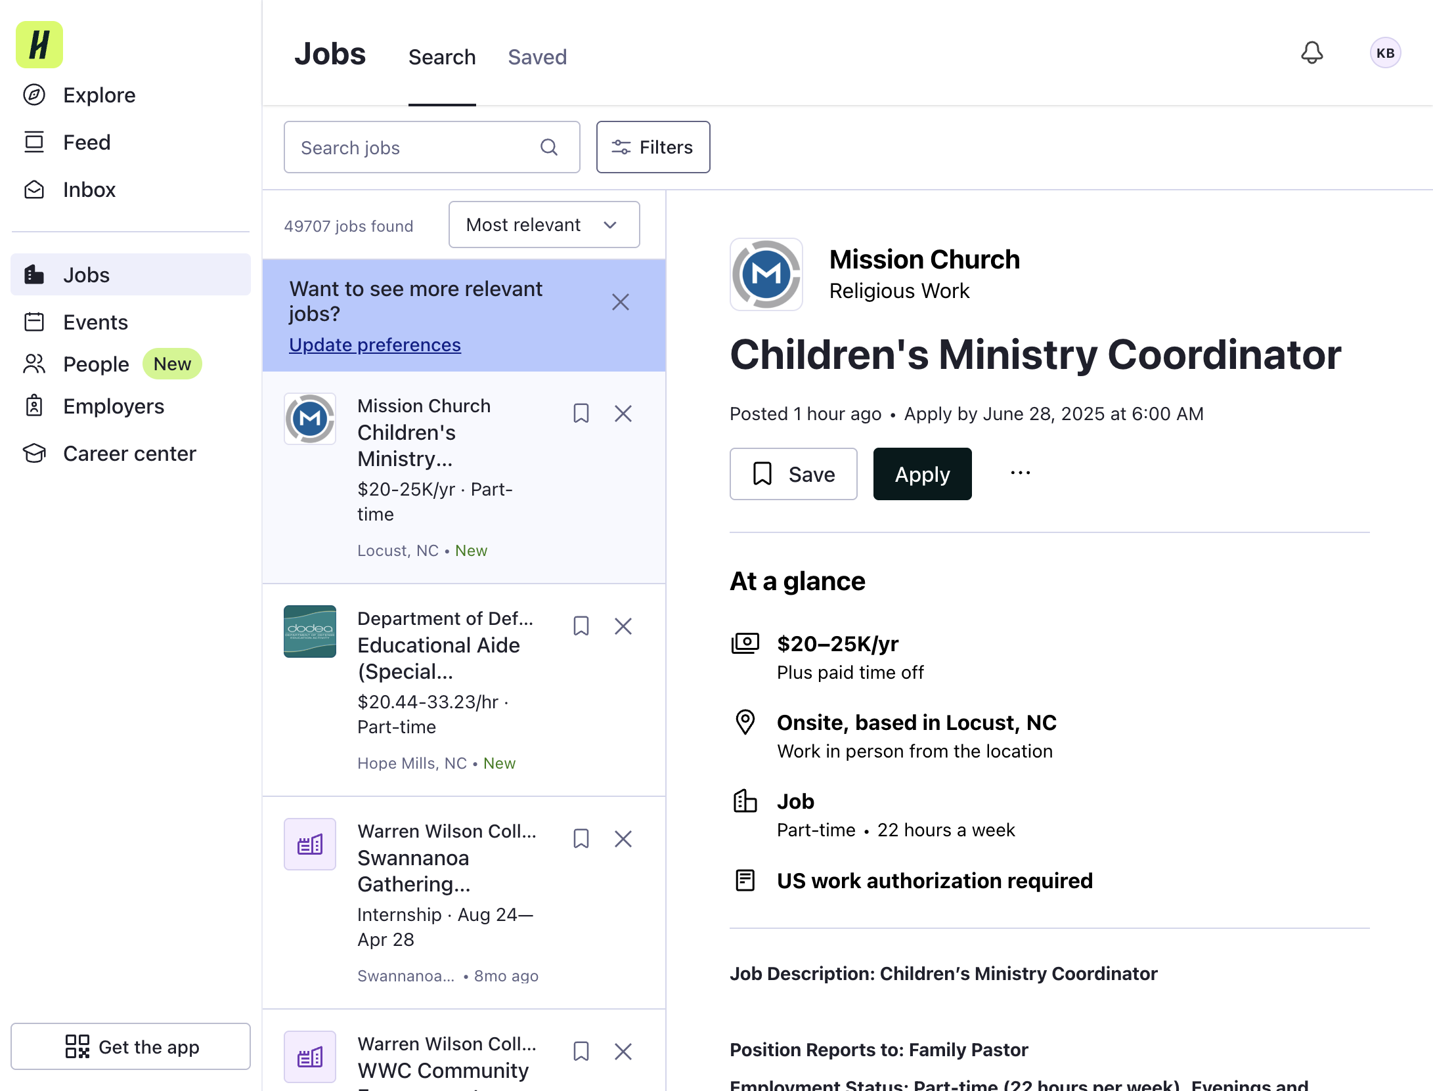
Task: Switch to the Saved jobs tab
Action: (x=537, y=58)
